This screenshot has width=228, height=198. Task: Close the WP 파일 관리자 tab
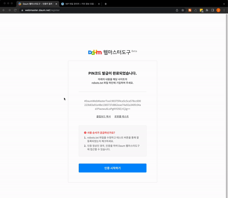(x=99, y=4)
